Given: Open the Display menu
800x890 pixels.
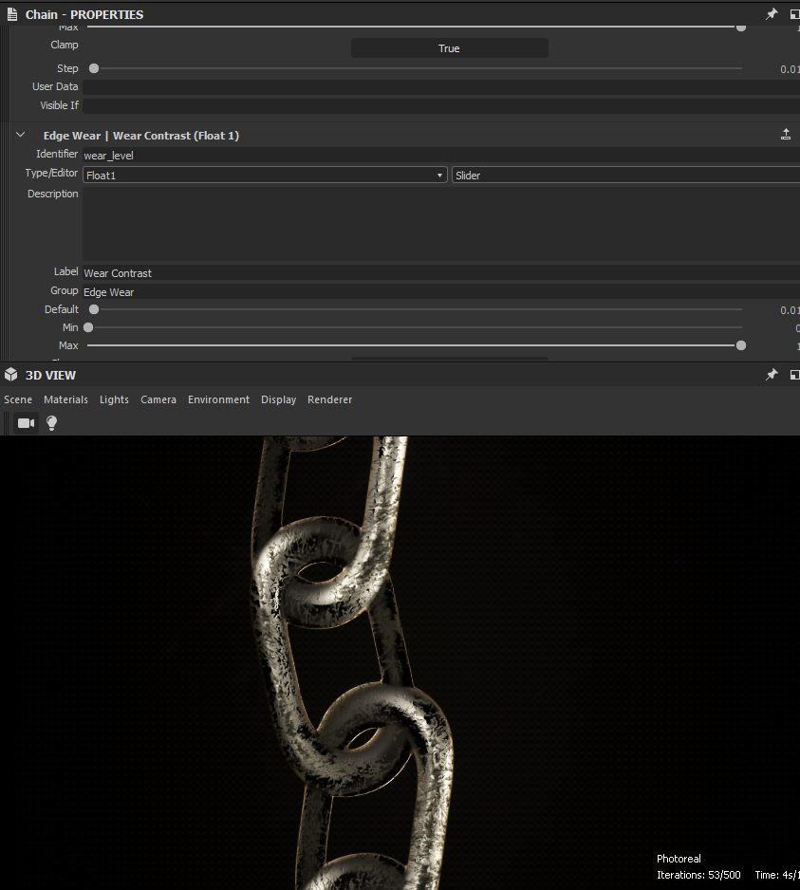Looking at the screenshot, I should tap(279, 399).
